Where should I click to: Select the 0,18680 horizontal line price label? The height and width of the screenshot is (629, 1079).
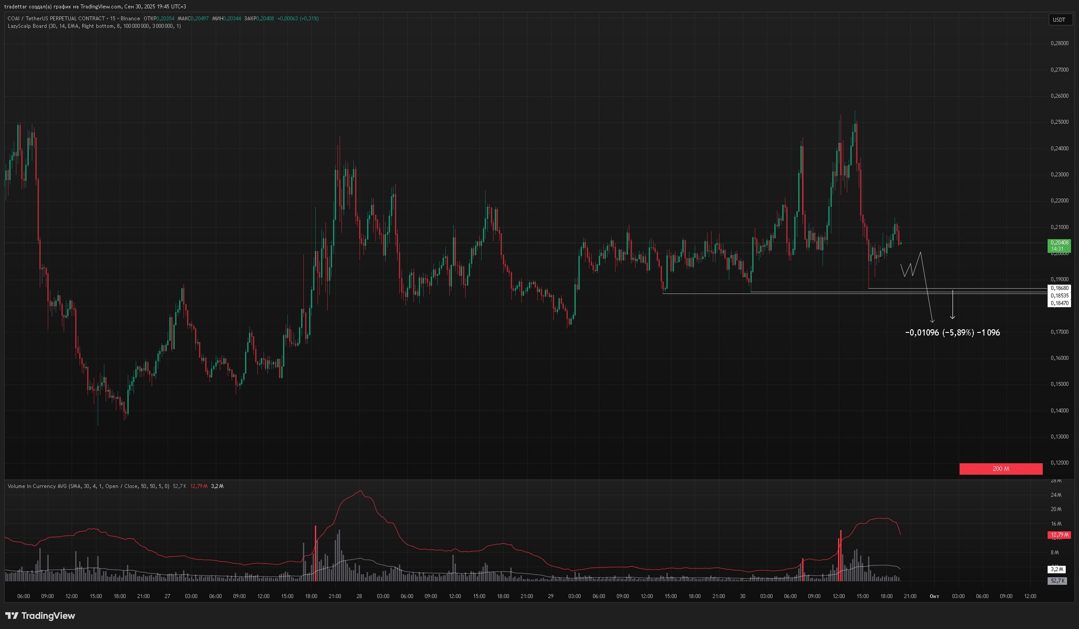coord(1059,288)
